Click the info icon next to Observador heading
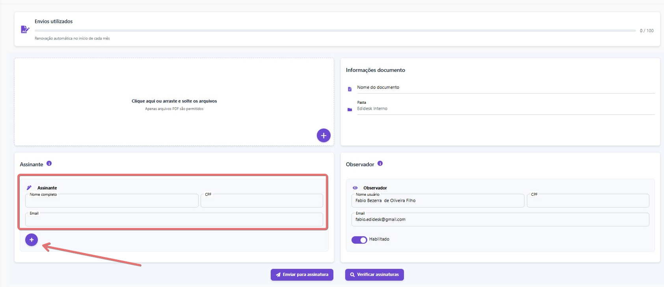The image size is (664, 287). [x=380, y=164]
